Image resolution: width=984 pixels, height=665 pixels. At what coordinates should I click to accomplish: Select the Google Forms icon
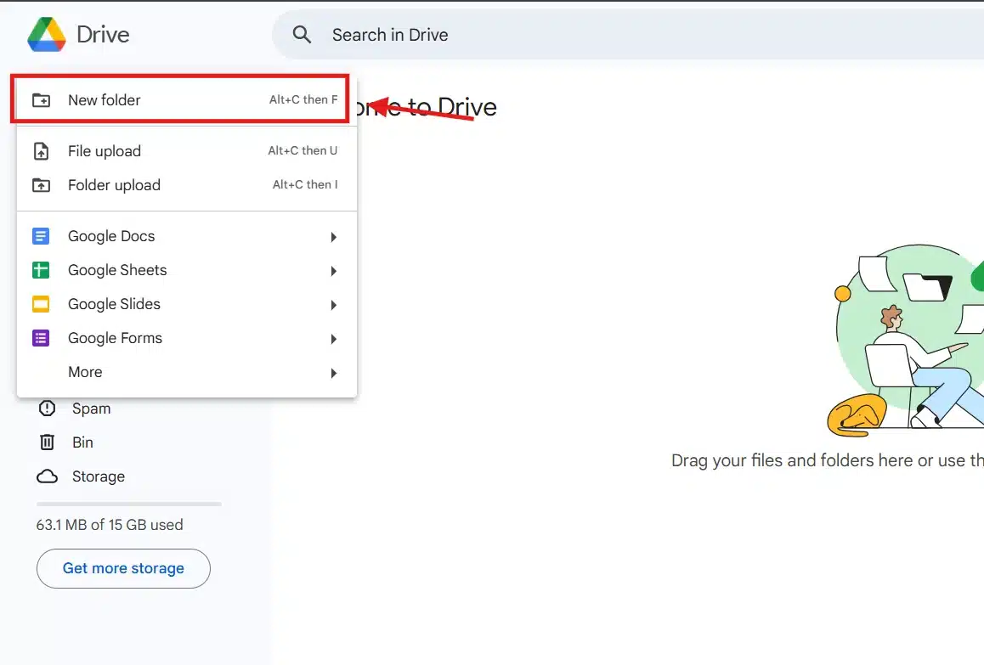[x=41, y=338]
